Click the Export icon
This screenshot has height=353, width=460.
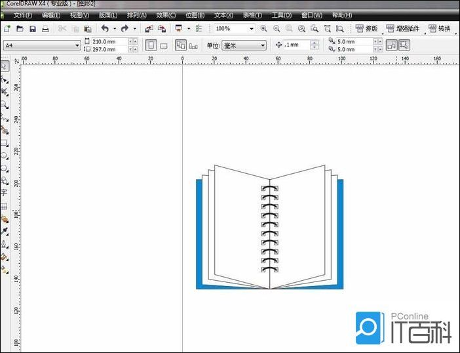pyautogui.click(x=162, y=28)
